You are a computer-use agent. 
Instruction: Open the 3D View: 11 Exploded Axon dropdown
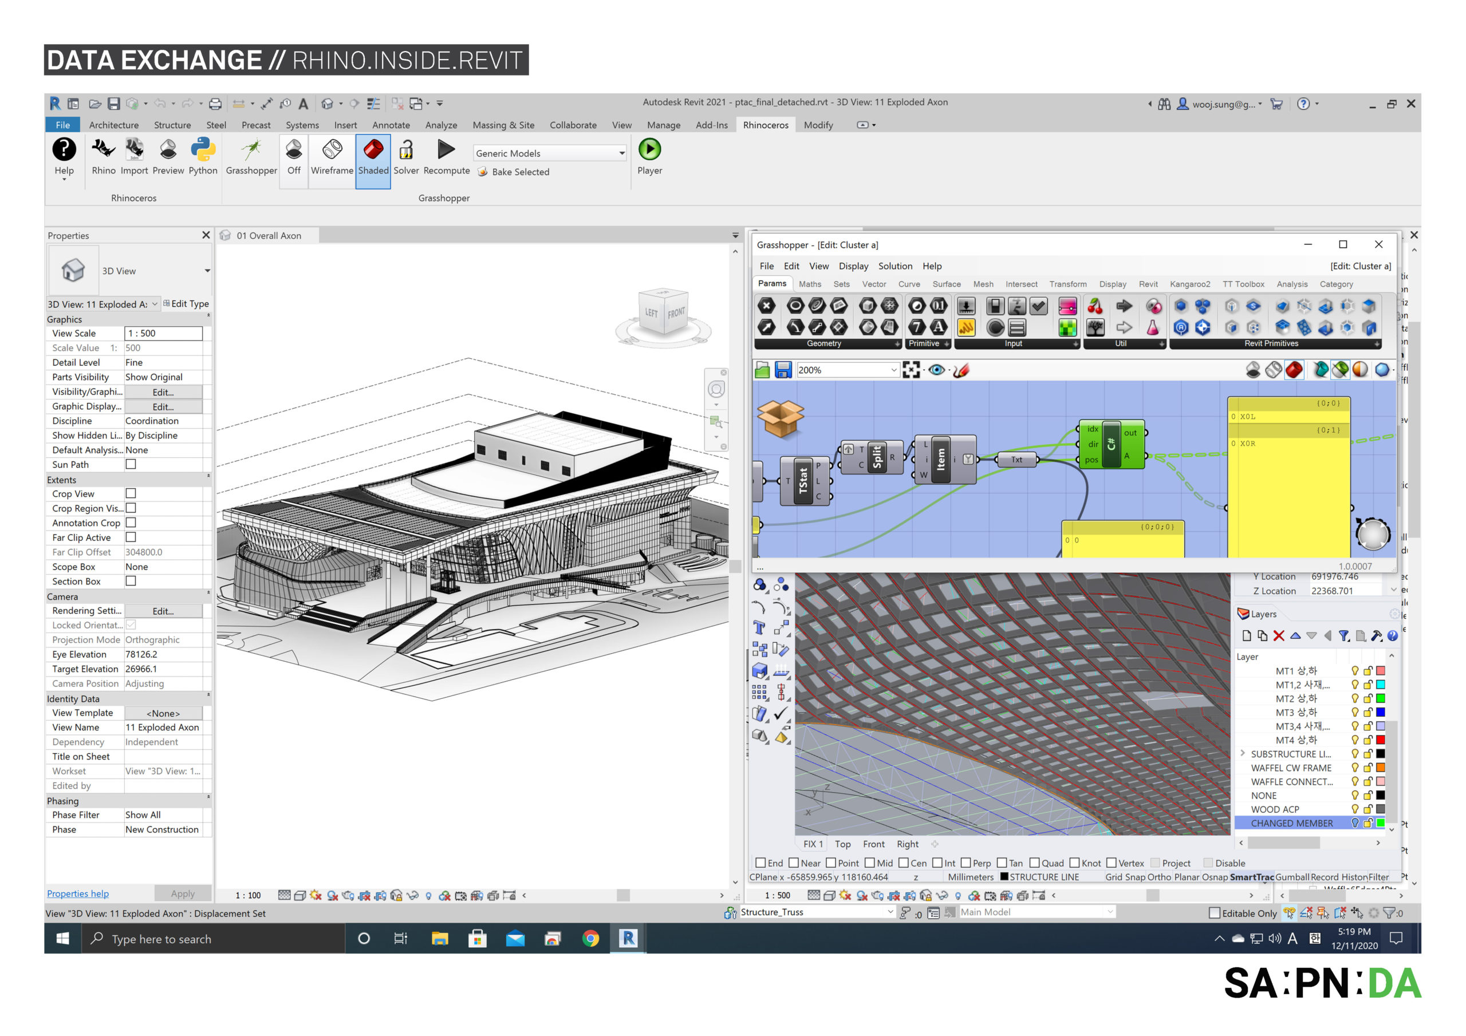pyautogui.click(x=103, y=304)
